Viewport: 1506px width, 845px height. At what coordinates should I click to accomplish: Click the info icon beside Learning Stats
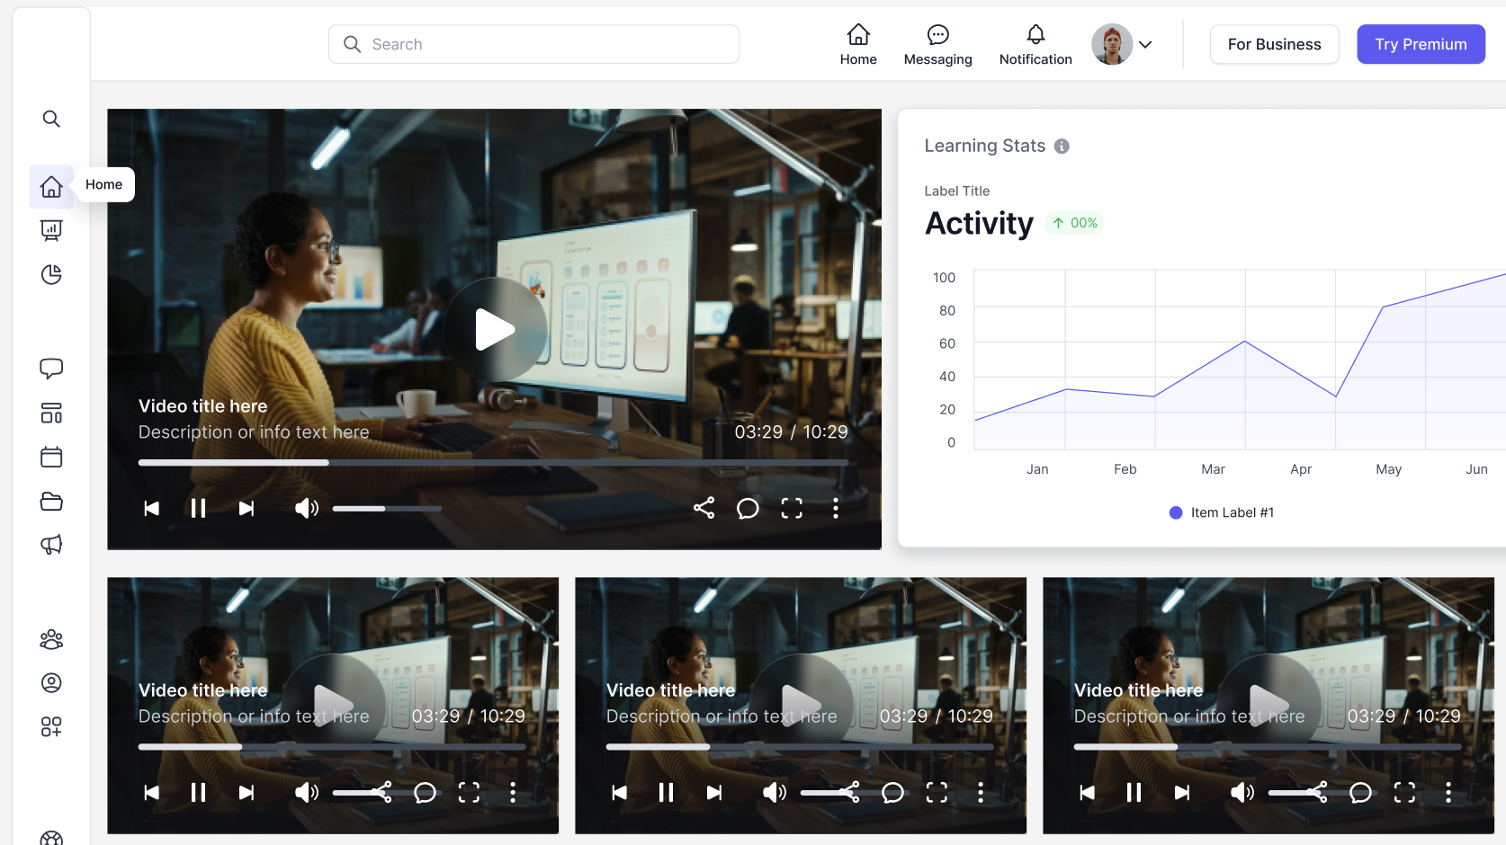tap(1062, 147)
